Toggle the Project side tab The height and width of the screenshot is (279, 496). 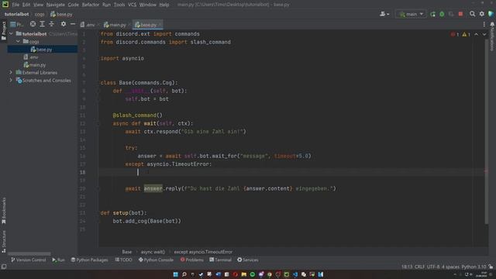(x=4, y=31)
